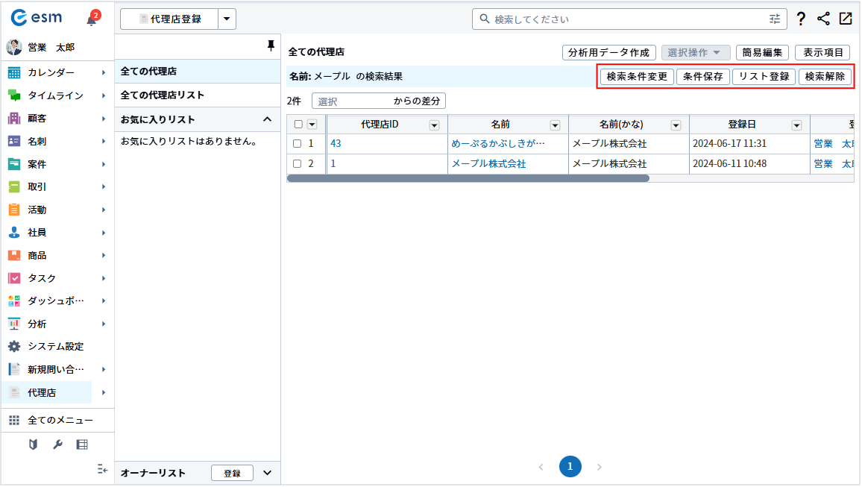862x487 pixels.
Task: Click the share icon in header
Action: (x=823, y=19)
